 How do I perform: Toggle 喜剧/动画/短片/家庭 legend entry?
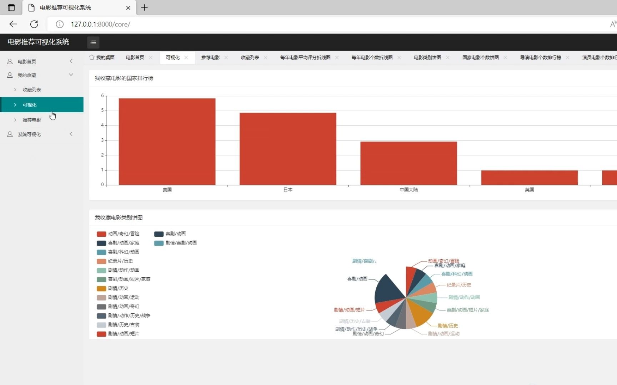point(124,279)
